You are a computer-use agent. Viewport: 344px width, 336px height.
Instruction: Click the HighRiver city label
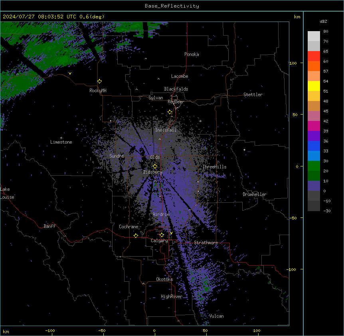click(172, 296)
